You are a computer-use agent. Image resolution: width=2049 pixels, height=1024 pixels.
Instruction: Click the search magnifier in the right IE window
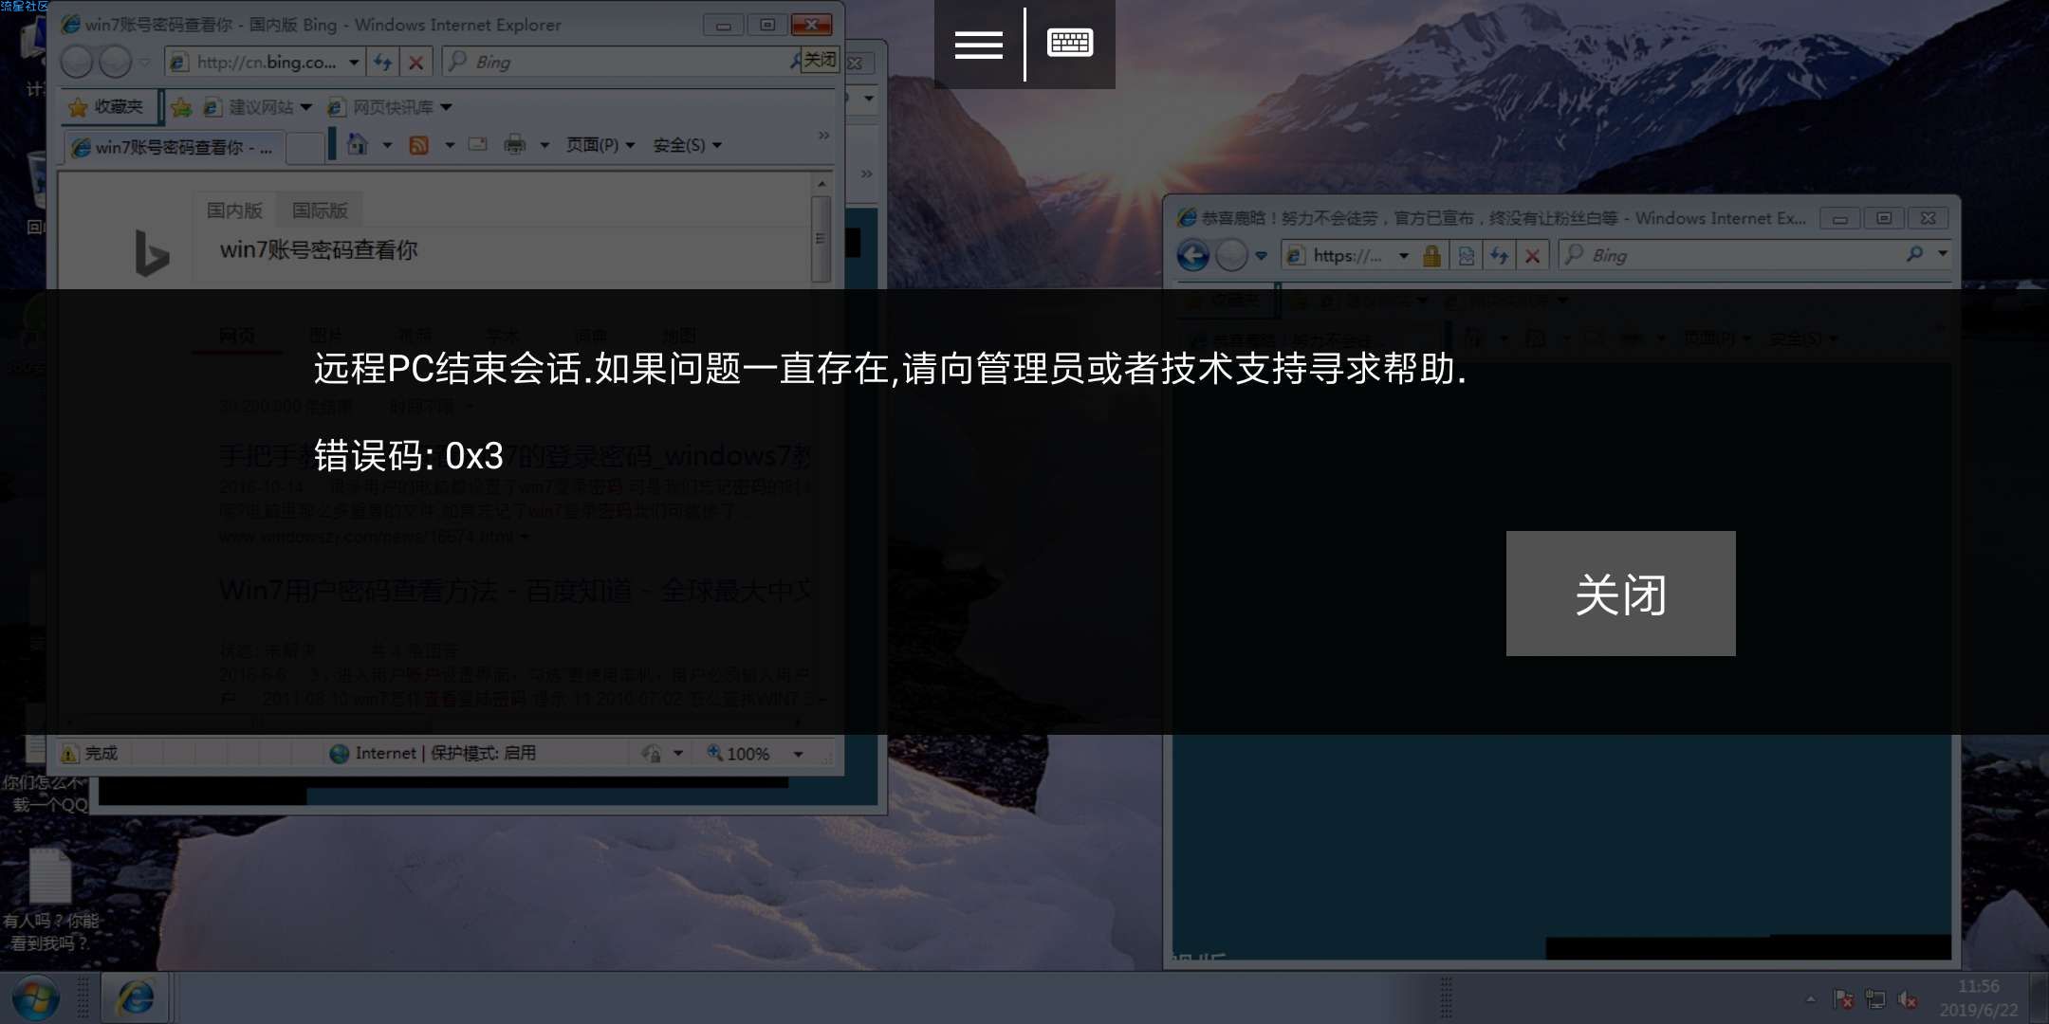click(1915, 254)
